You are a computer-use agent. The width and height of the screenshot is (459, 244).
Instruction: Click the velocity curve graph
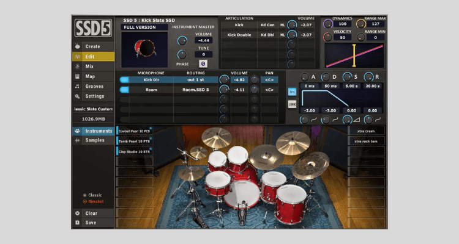(354, 56)
